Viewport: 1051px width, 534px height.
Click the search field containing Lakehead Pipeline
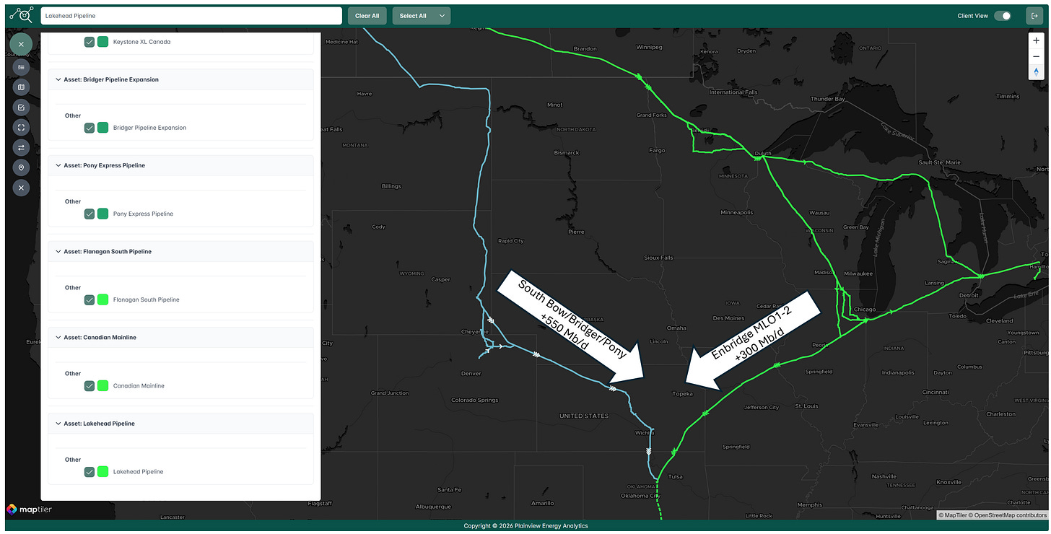[191, 16]
